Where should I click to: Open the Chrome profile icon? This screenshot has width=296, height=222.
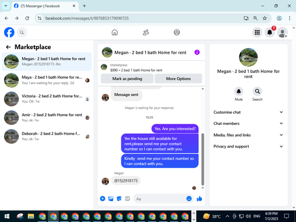279,18
